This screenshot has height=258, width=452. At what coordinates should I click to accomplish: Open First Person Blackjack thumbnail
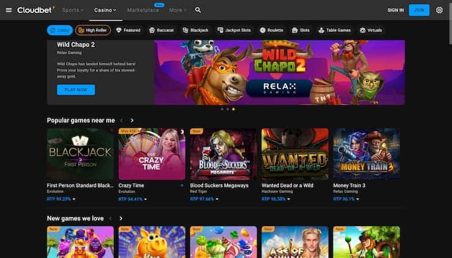point(81,154)
